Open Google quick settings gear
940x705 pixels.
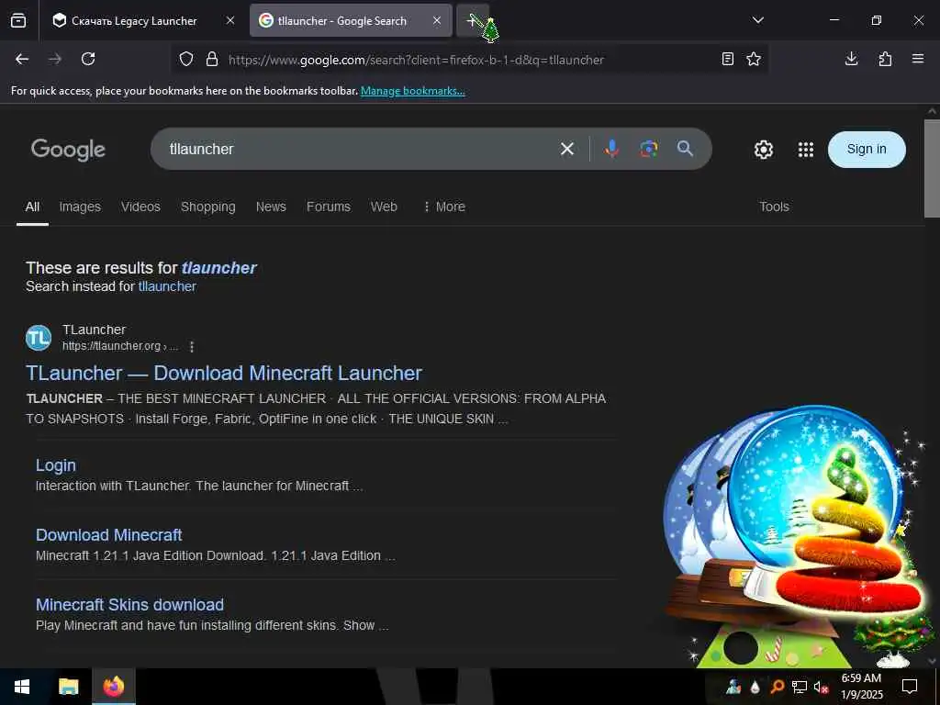point(763,150)
